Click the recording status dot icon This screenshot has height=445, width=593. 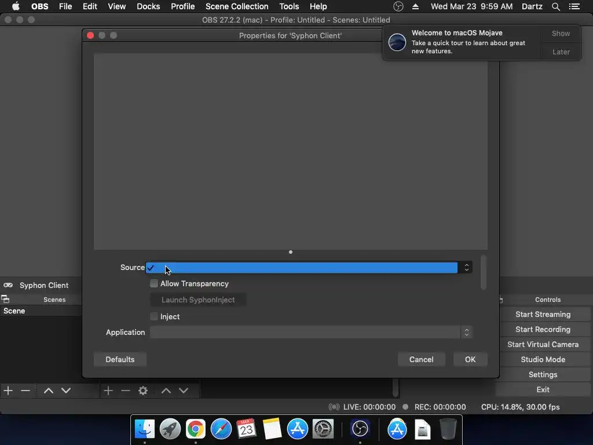405,407
